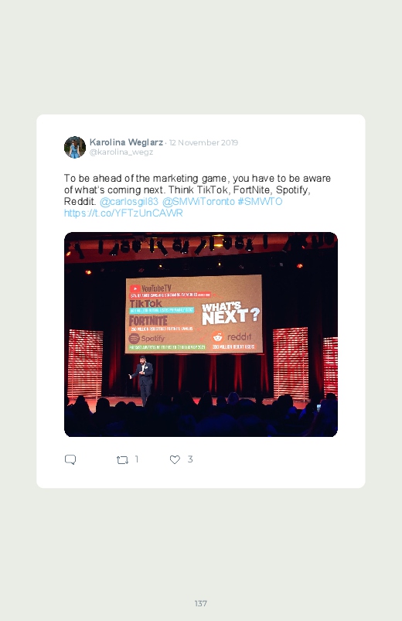Viewport: 402px width, 621px height.
Task: Click the TikTok logo on the slide
Action: tap(145, 303)
